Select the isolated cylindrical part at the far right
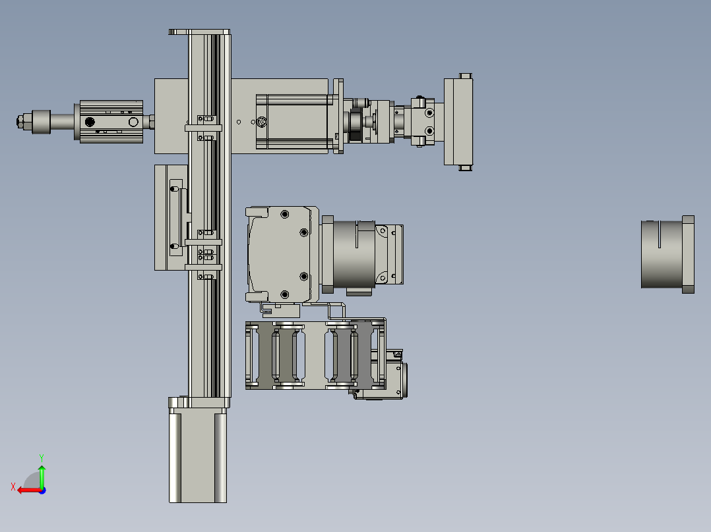Viewport: 711px width, 532px height. point(667,254)
